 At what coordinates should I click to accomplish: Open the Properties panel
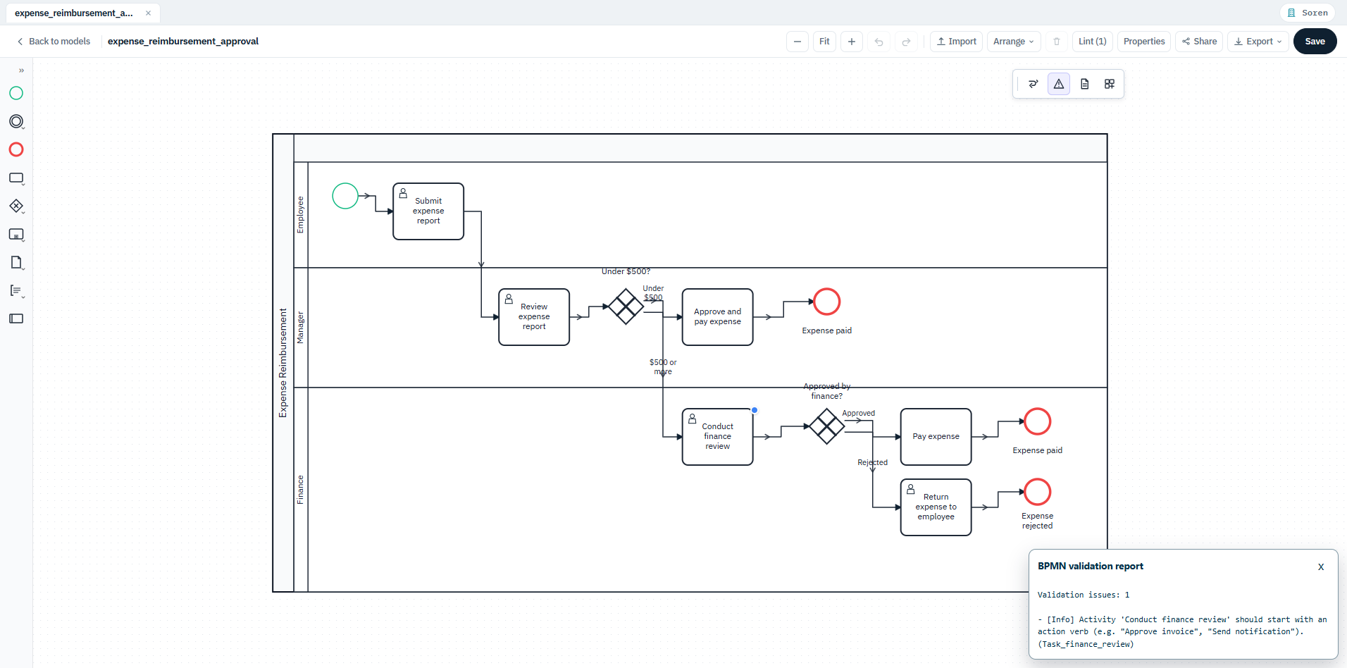1144,42
